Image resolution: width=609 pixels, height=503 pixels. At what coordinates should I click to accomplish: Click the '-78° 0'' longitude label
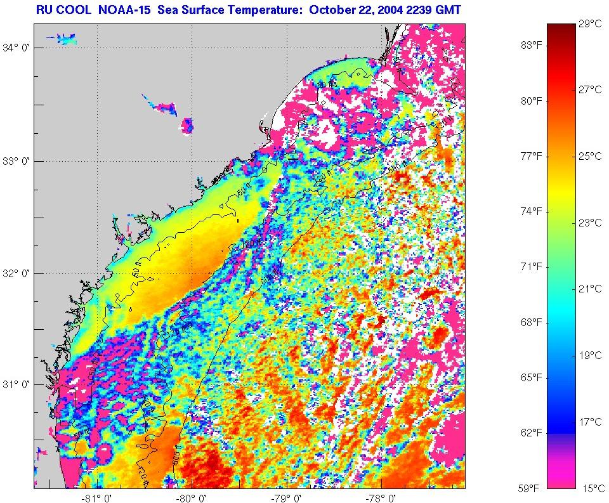tap(381, 497)
